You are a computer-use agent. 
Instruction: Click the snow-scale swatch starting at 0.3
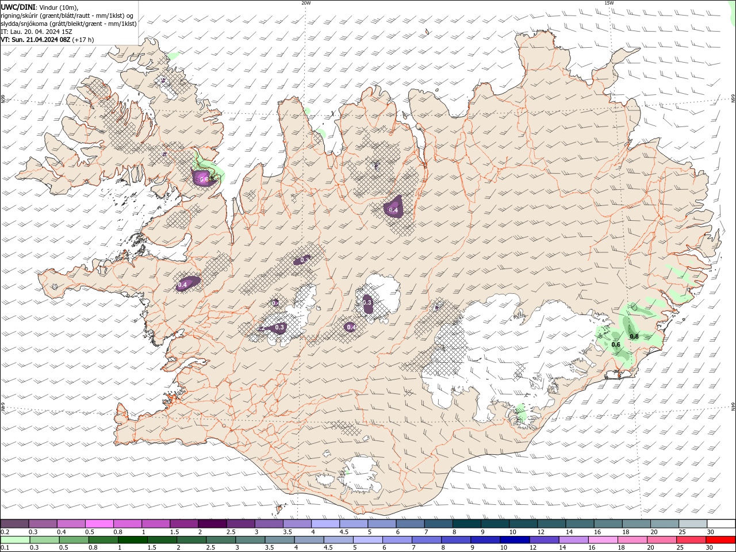[43, 524]
